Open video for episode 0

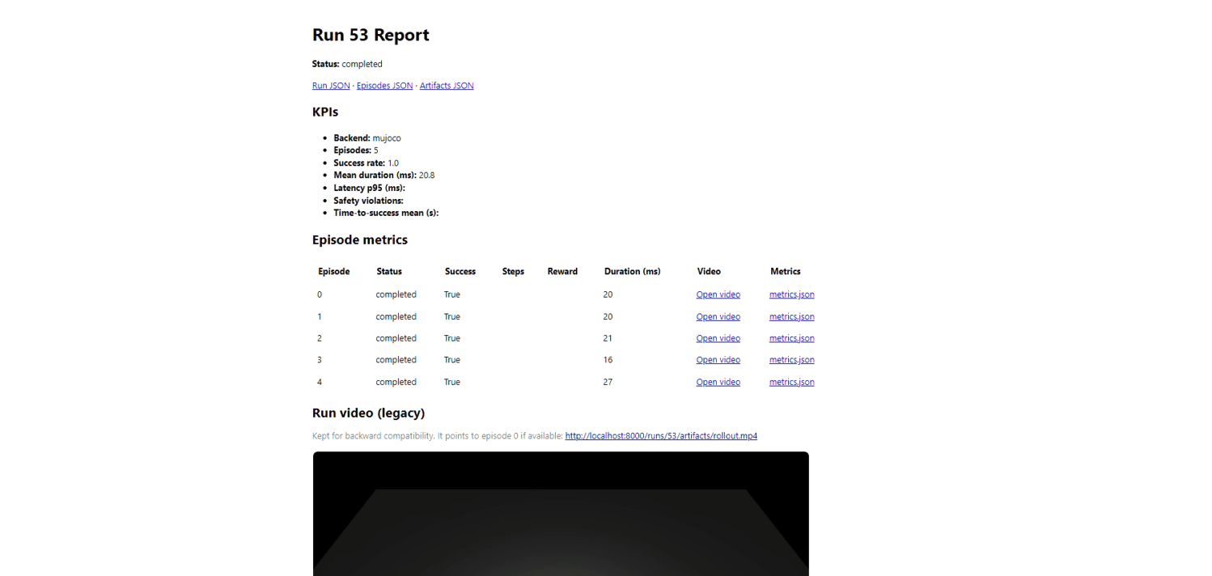[718, 294]
